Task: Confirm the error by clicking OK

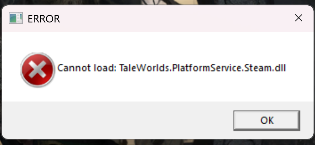Action: tap(267, 120)
